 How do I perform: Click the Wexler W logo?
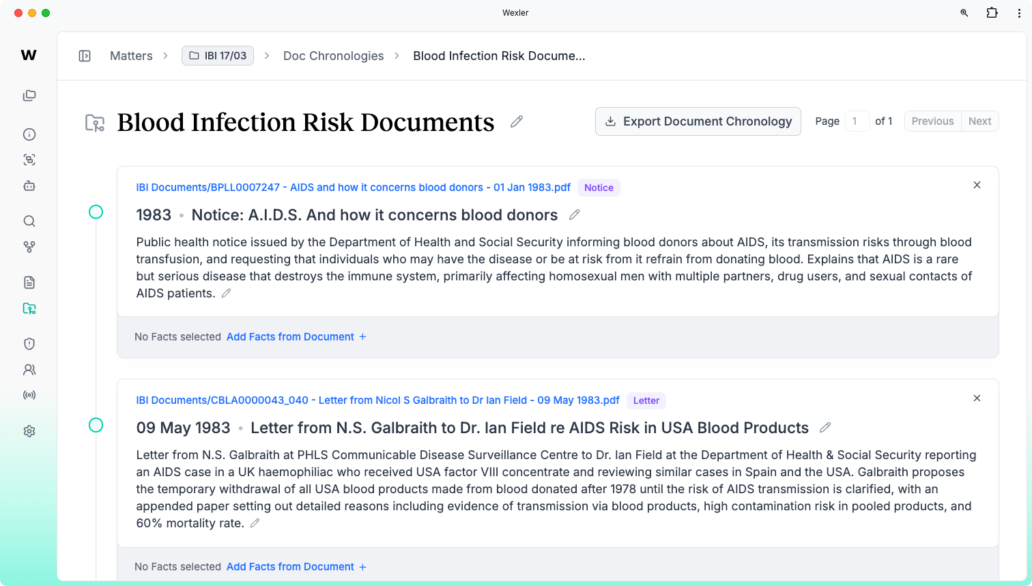coord(29,55)
